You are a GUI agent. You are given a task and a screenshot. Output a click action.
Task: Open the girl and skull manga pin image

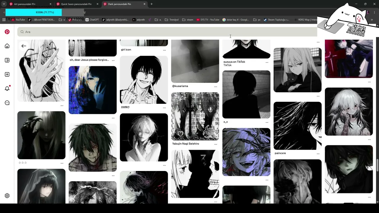tap(195, 174)
